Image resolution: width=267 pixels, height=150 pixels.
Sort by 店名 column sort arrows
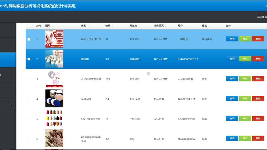coord(88,26)
